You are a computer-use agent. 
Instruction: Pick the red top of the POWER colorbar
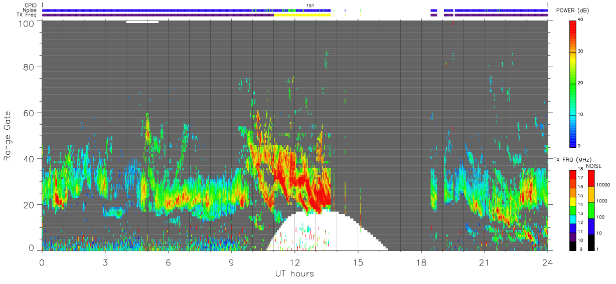point(573,25)
